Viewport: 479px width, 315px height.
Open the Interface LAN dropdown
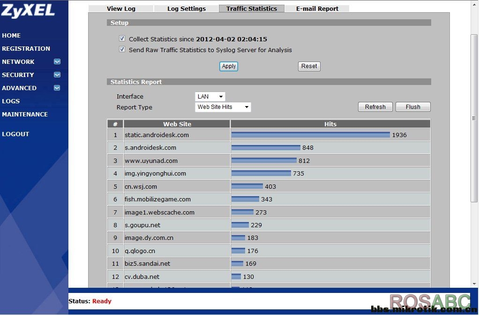pyautogui.click(x=210, y=96)
